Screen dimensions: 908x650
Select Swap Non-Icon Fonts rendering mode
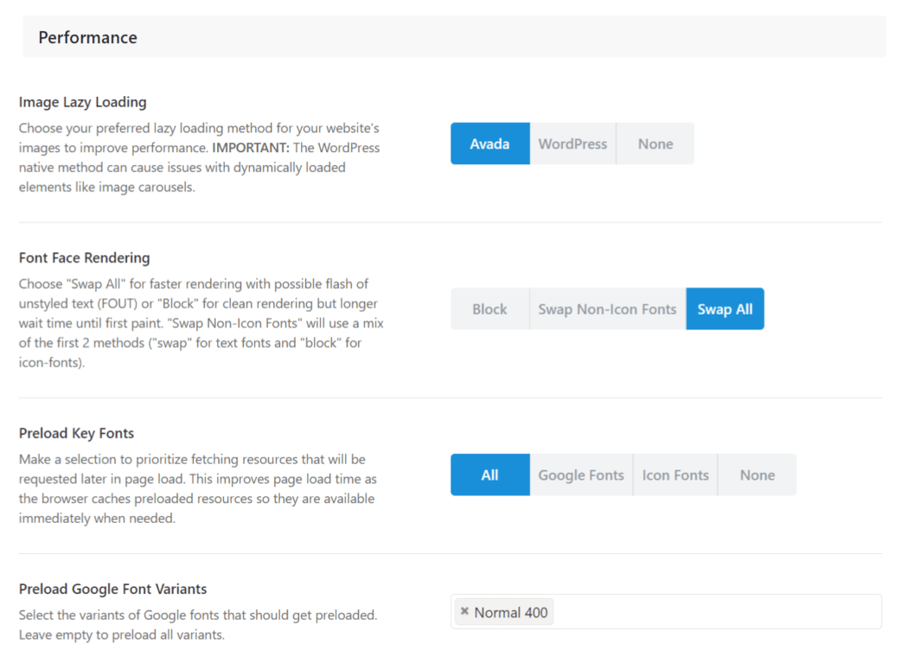pyautogui.click(x=606, y=309)
